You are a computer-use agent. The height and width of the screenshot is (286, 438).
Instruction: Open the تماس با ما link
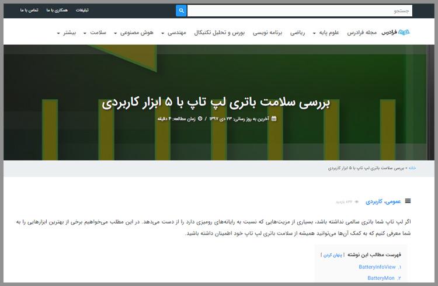(29, 10)
